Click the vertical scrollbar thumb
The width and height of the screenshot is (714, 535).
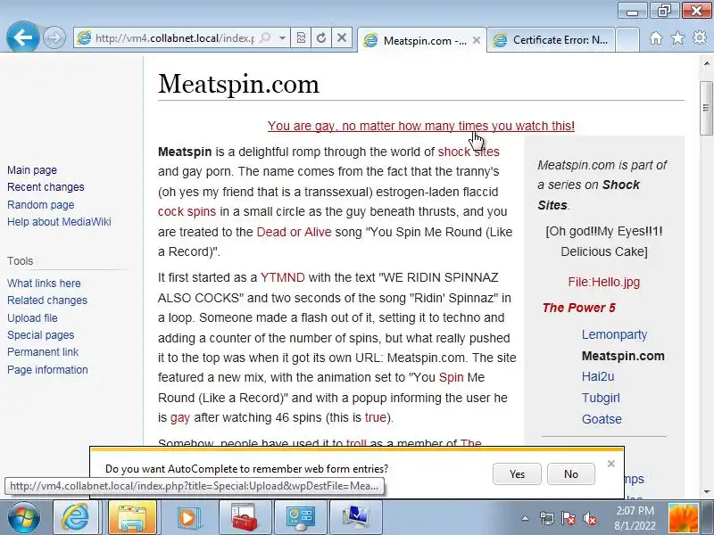(706, 108)
